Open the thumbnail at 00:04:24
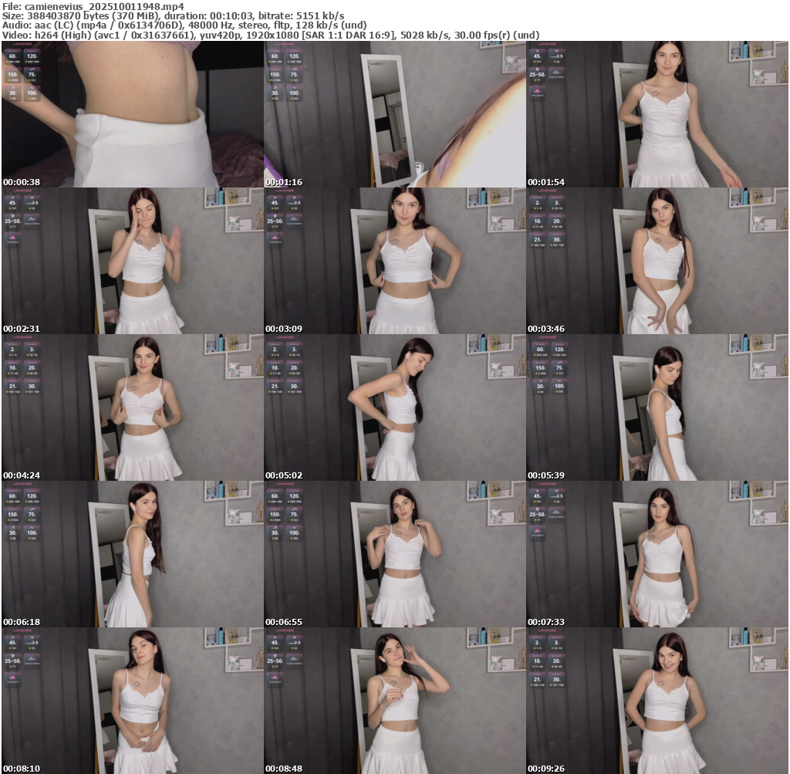This screenshot has height=774, width=790. click(x=132, y=407)
